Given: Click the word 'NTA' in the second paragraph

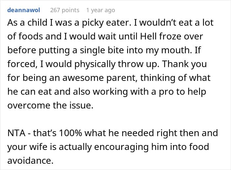Looking at the screenshot, I should click(x=16, y=133).
